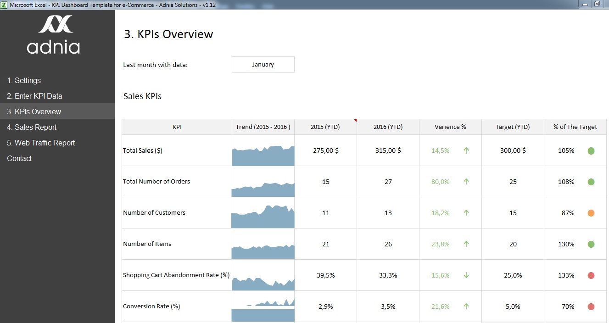
Task: Select the 25,0% target cell
Action: 513,275
